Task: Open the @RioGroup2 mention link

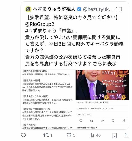Action: click(x=40, y=24)
